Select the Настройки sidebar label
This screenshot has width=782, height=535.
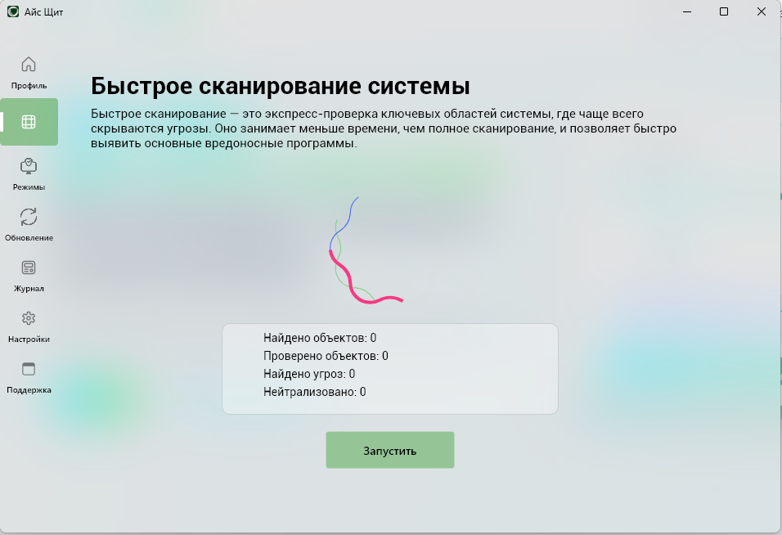click(29, 337)
